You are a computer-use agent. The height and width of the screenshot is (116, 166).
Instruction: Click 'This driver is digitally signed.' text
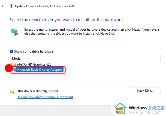38,91
